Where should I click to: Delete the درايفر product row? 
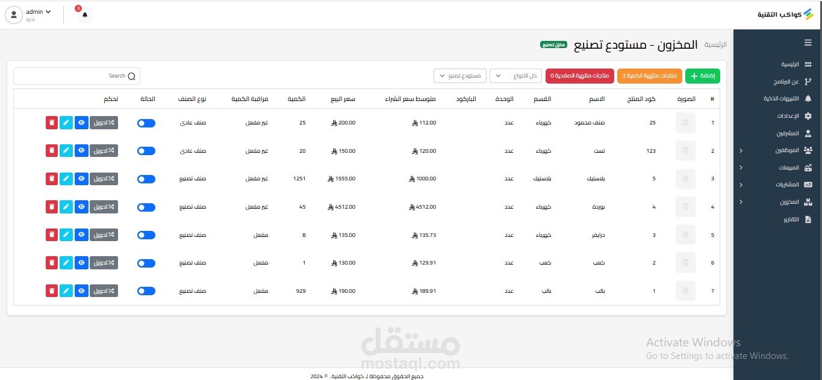point(52,234)
